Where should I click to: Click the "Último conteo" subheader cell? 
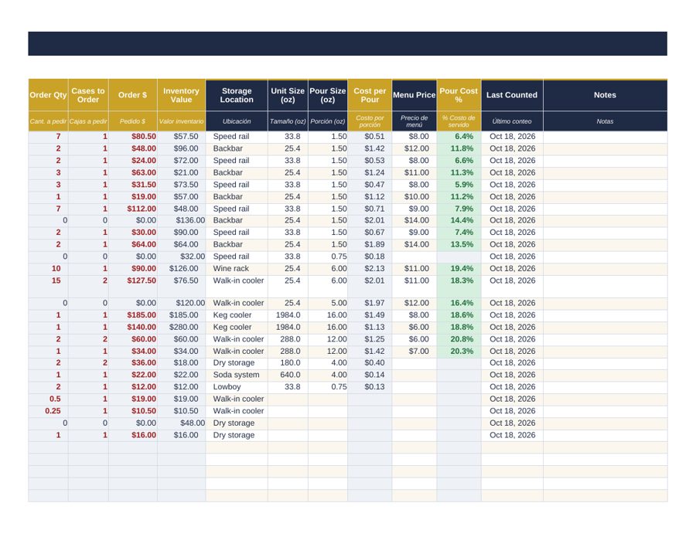click(x=512, y=121)
